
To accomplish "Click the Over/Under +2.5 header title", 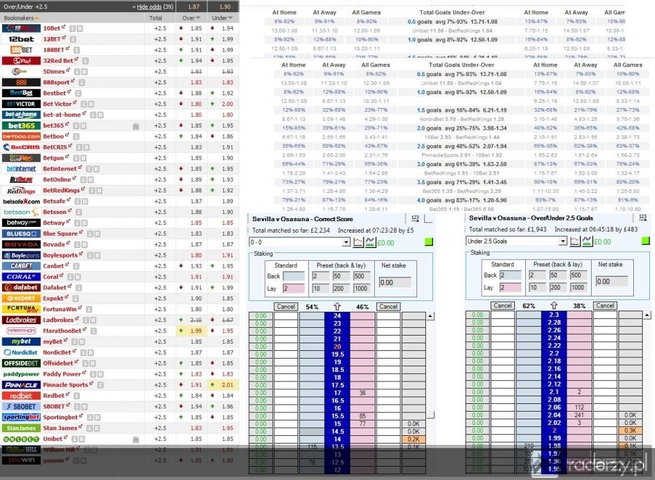I will (x=26, y=6).
